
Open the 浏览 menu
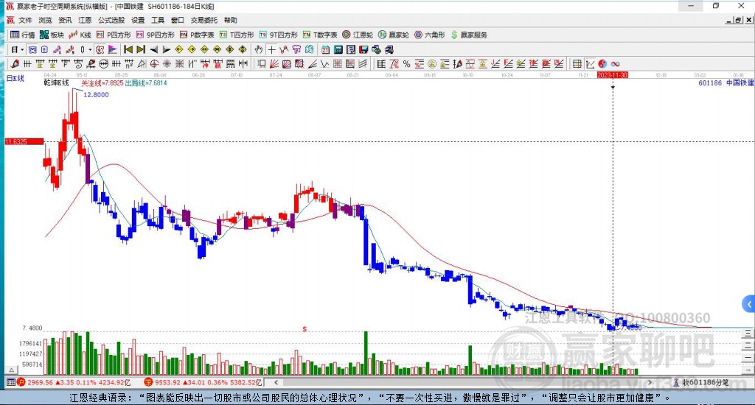(45, 20)
